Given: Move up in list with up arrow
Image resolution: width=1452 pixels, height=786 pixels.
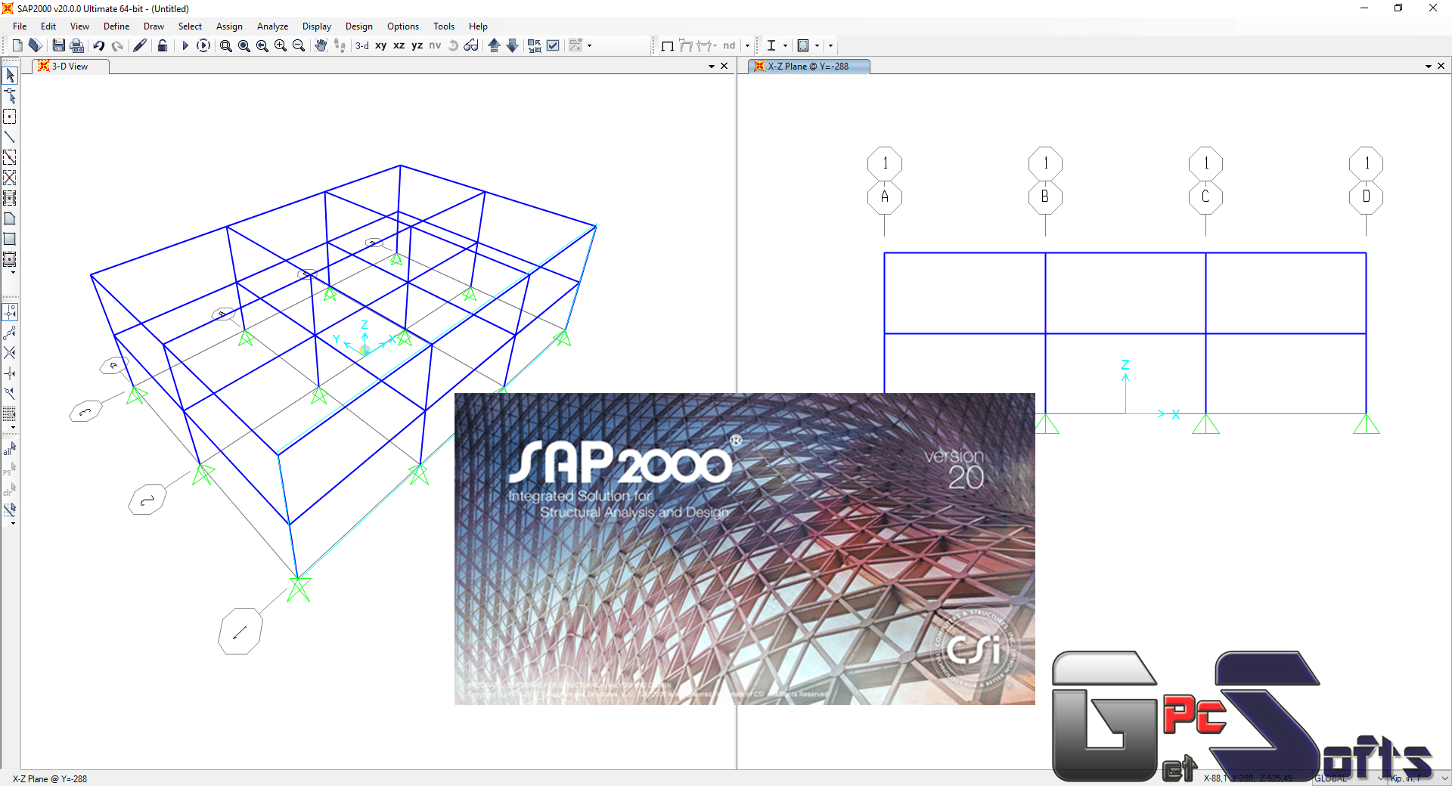Looking at the screenshot, I should (x=494, y=45).
